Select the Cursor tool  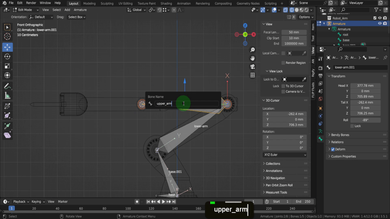[x=7, y=36]
